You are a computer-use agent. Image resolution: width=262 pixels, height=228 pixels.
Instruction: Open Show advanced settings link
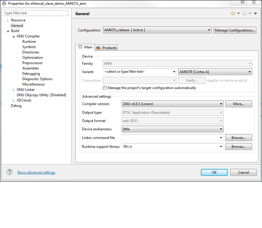pos(36,172)
